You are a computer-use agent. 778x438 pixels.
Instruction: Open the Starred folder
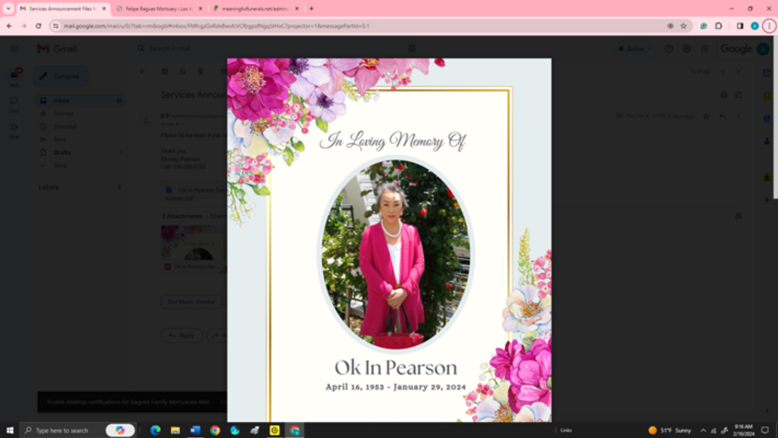point(63,113)
